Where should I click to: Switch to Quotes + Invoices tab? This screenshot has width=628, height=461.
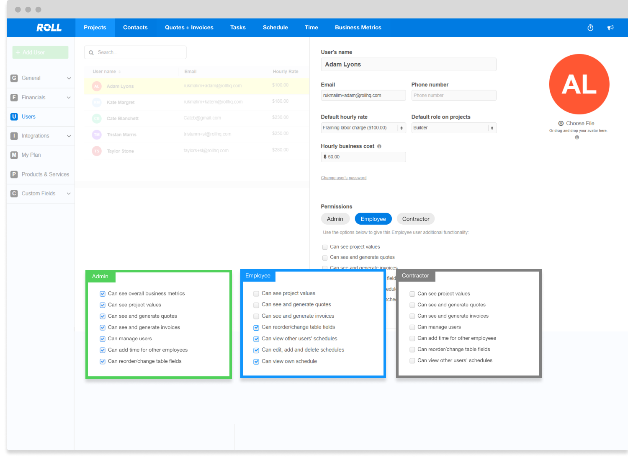(189, 28)
